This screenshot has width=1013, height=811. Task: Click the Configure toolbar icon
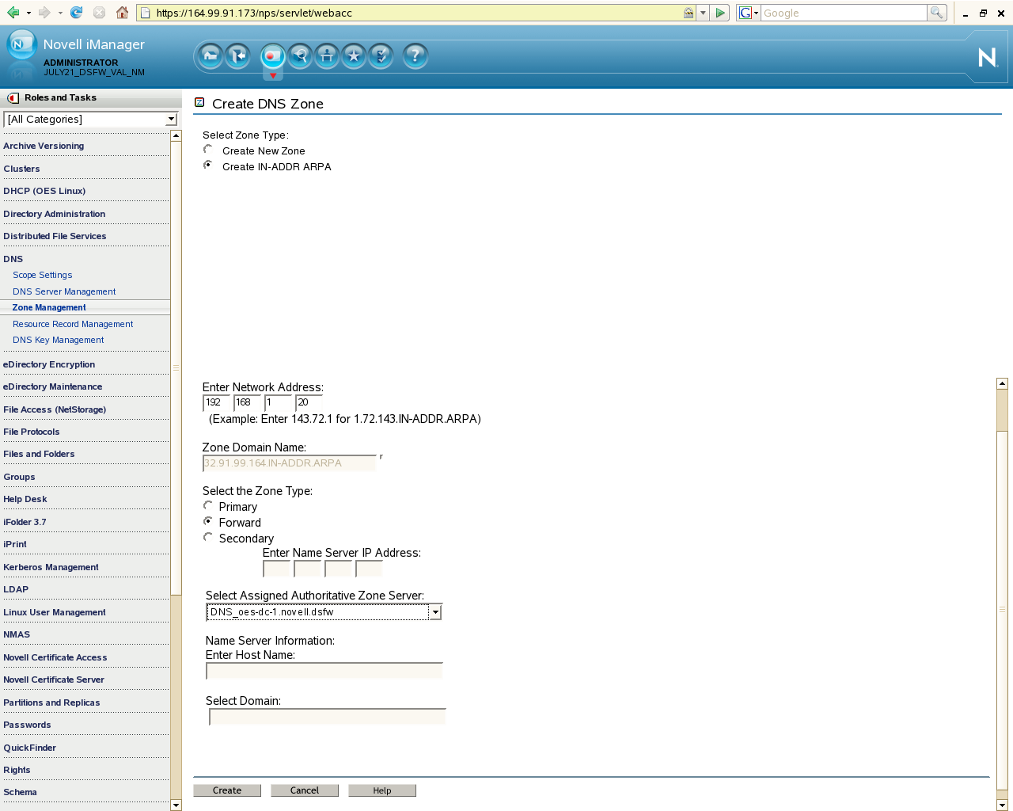coord(327,55)
